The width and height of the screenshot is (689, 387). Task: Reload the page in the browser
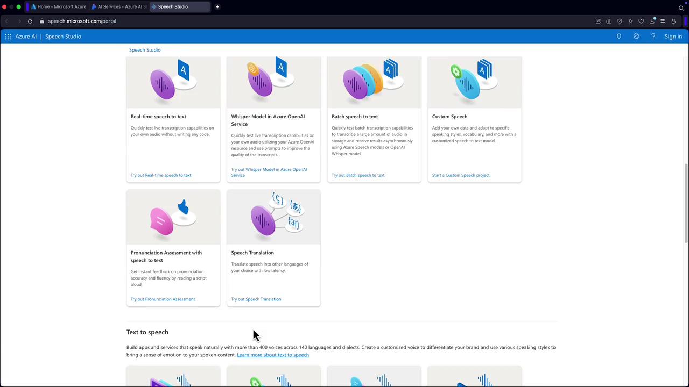tap(30, 21)
